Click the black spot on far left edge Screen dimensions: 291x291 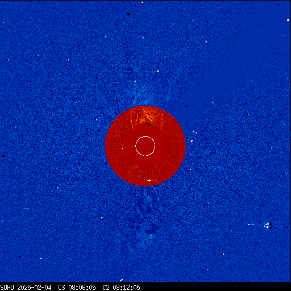click(3, 156)
